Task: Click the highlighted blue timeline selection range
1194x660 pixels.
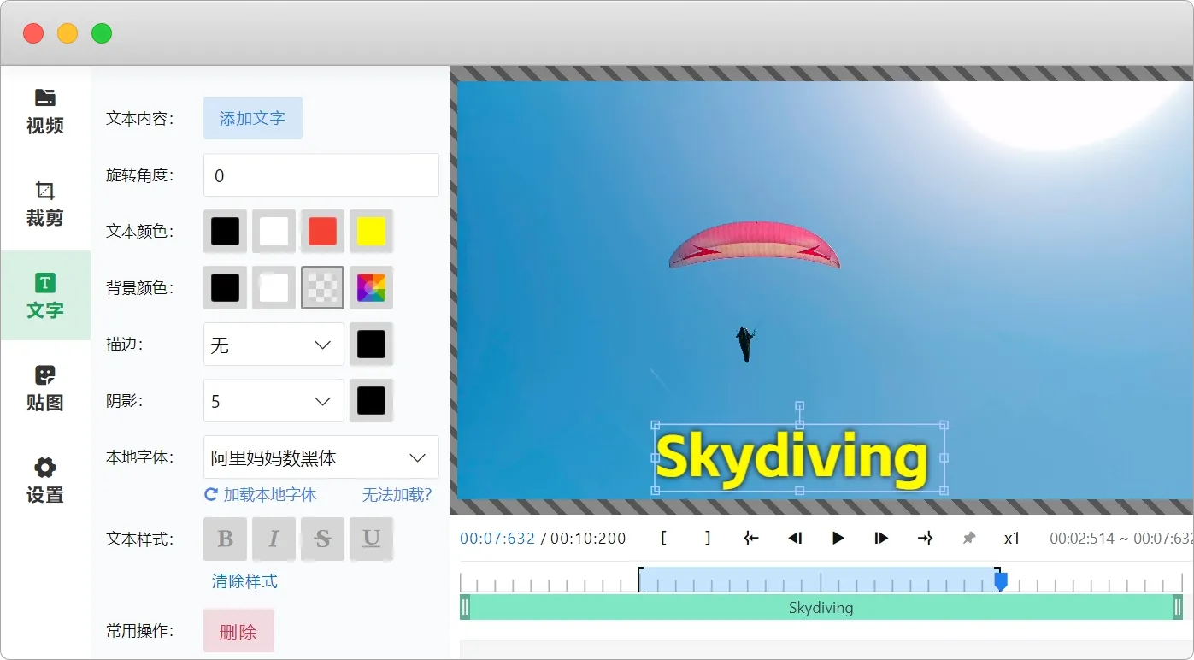Action: [x=819, y=580]
